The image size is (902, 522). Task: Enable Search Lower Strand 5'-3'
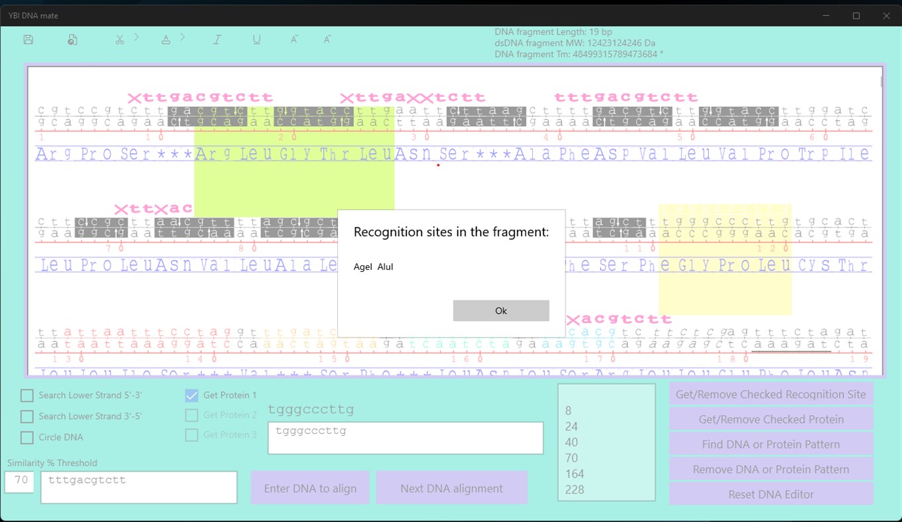click(27, 395)
